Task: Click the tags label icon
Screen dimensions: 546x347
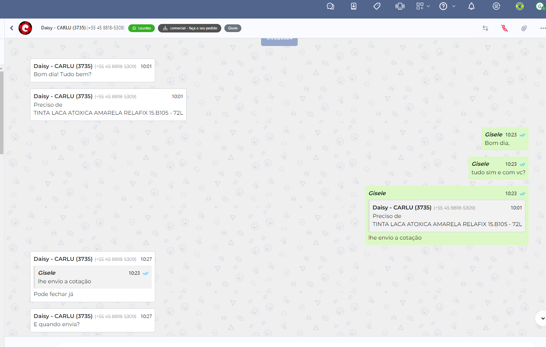Action: click(377, 6)
